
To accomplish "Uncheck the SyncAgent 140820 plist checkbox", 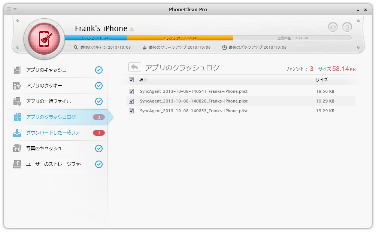I will pos(131,101).
